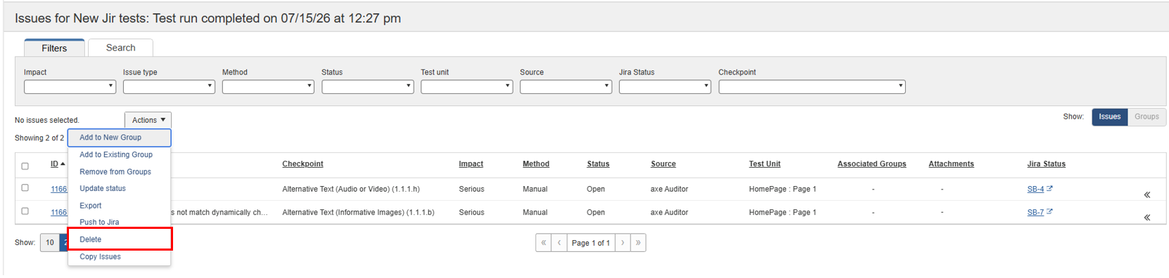Image resolution: width=1169 pixels, height=278 pixels.
Task: Expand details chevron for SB-7 row
Action: point(1146,218)
